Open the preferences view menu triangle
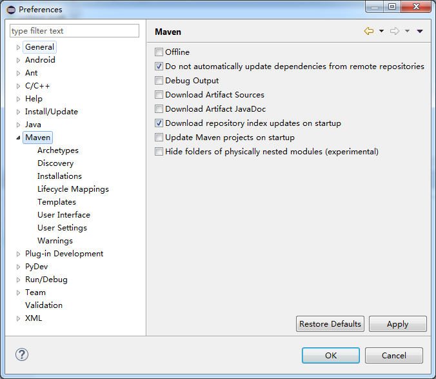The height and width of the screenshot is (379, 436). click(420, 31)
